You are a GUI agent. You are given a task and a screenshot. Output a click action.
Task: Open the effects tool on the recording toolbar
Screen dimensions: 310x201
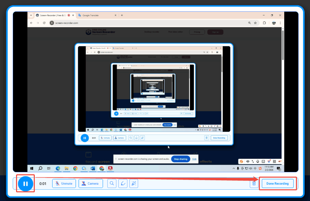133,183
